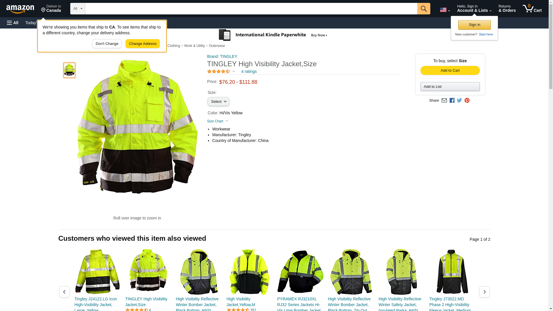Screen dimensions: 553x311
Task: Share product on Twitter
Action: [459, 100]
